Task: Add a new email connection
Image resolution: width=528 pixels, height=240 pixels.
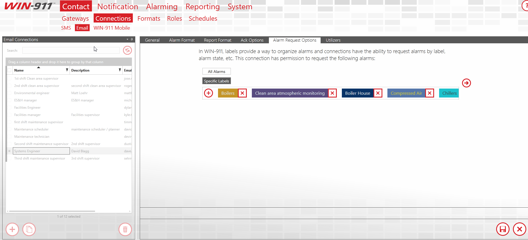Action: (x=12, y=229)
